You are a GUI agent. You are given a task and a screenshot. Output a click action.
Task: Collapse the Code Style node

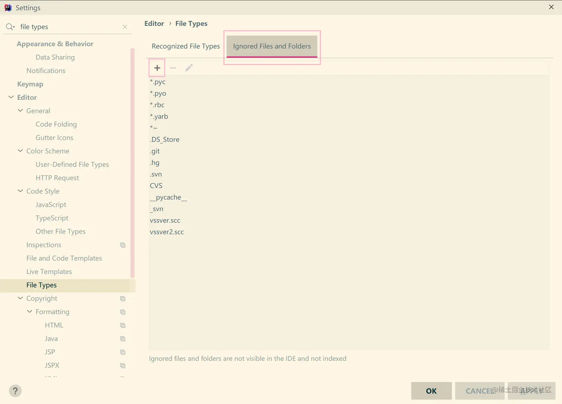(20, 191)
